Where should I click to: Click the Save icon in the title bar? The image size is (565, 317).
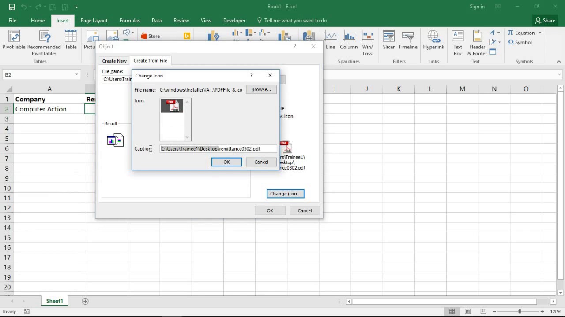tap(12, 7)
